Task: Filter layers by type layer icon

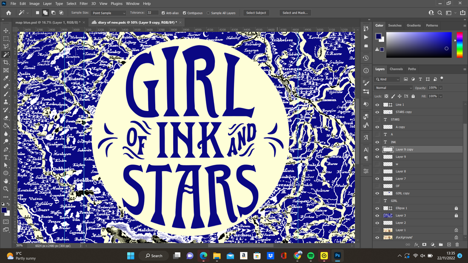Action: click(420, 79)
